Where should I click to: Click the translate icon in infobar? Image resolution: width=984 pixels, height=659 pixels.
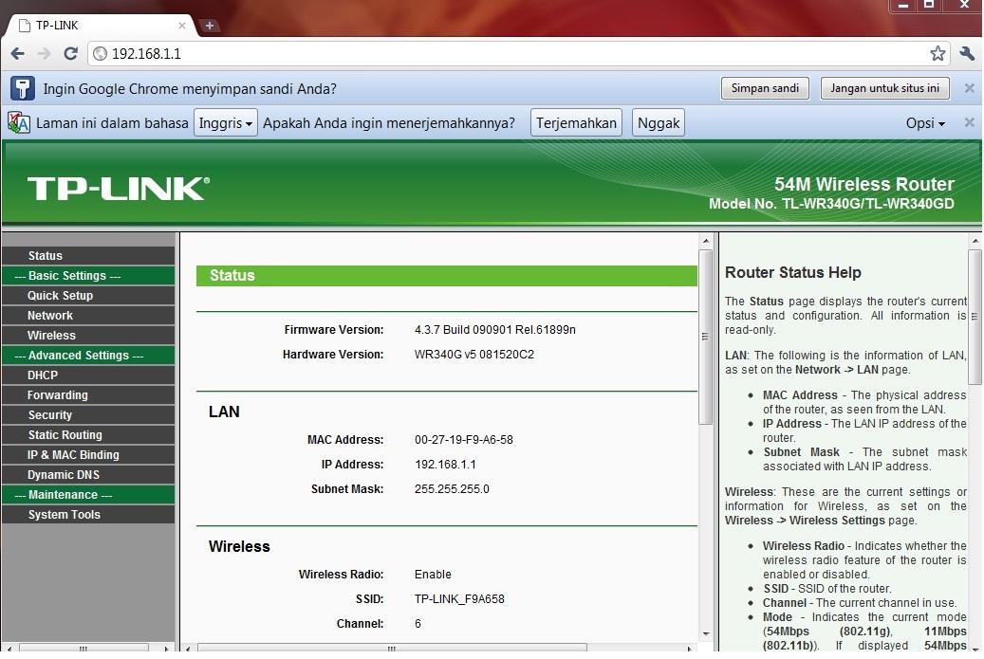19,122
